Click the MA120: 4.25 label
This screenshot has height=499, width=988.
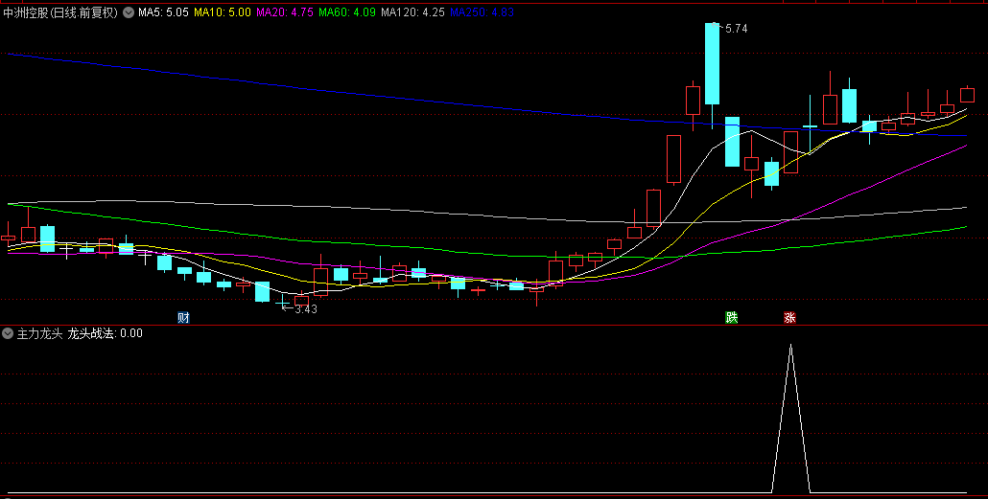point(412,12)
